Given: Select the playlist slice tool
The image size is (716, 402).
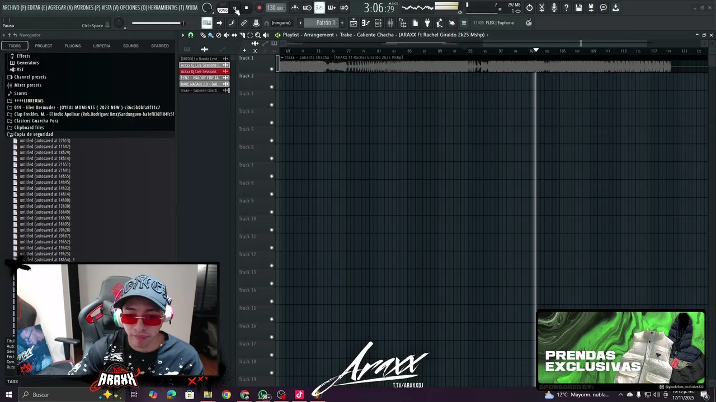Looking at the screenshot, I should (x=242, y=35).
